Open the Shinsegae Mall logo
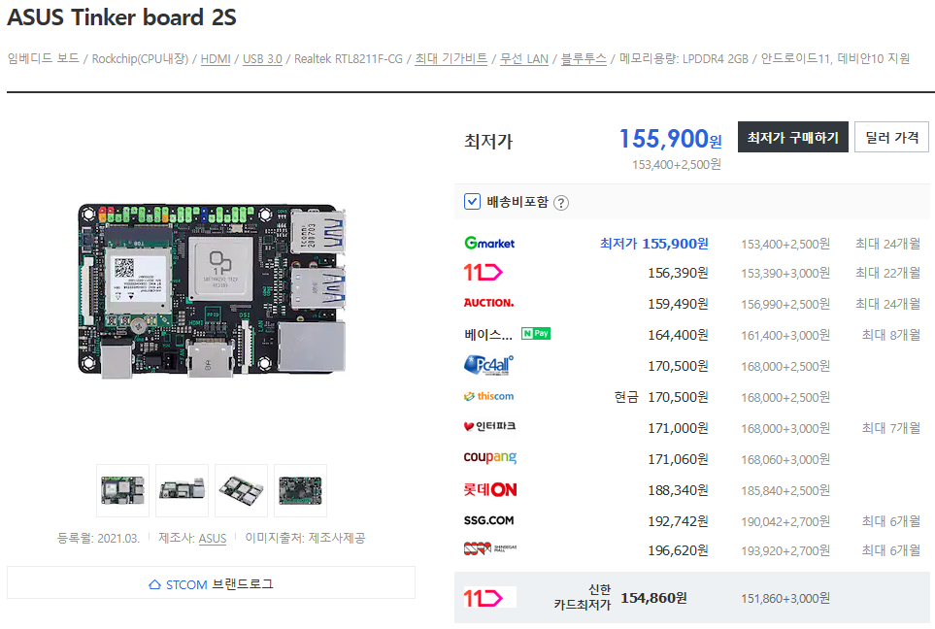 tap(490, 548)
